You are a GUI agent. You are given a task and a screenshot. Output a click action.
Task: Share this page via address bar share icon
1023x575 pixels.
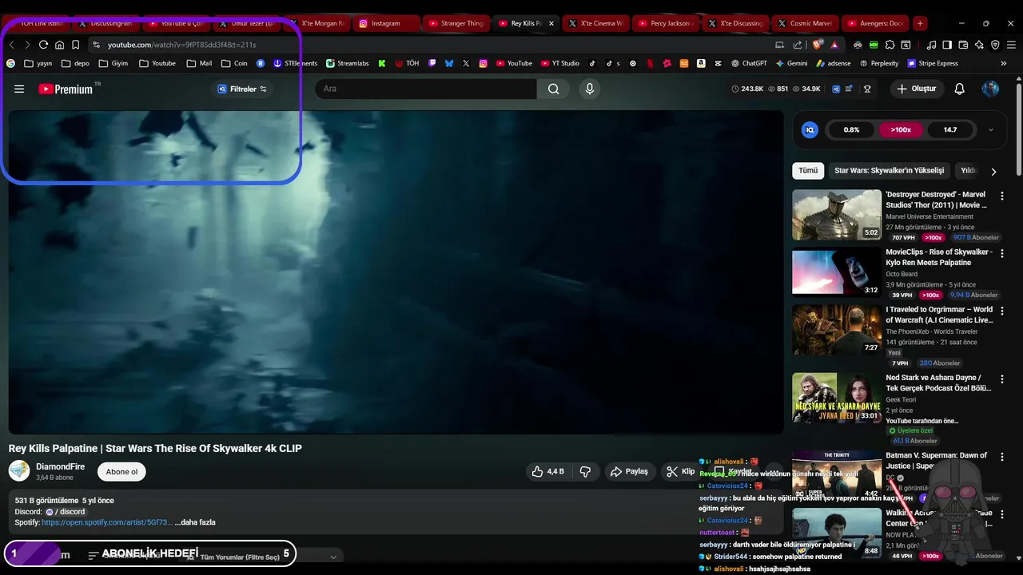[798, 45]
